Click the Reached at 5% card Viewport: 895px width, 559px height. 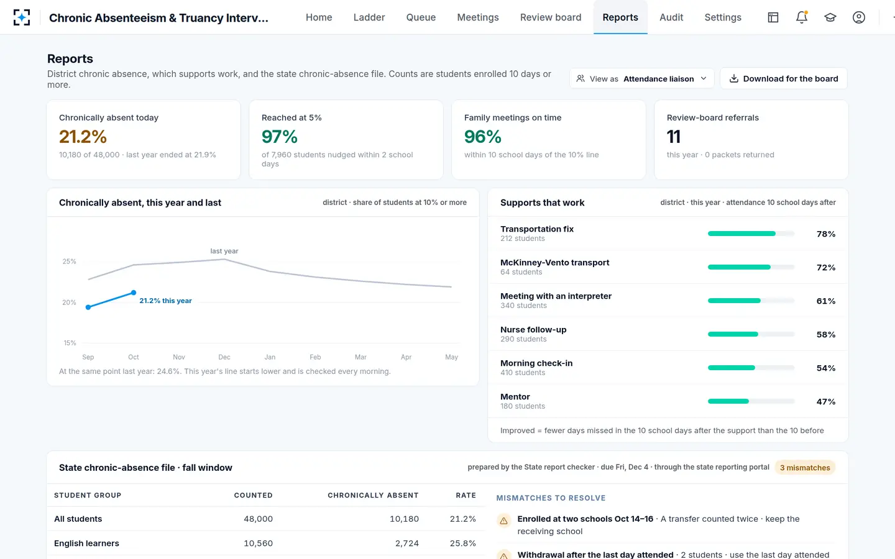(346, 140)
